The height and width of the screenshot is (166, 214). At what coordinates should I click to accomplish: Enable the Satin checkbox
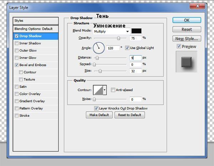tap(17, 87)
